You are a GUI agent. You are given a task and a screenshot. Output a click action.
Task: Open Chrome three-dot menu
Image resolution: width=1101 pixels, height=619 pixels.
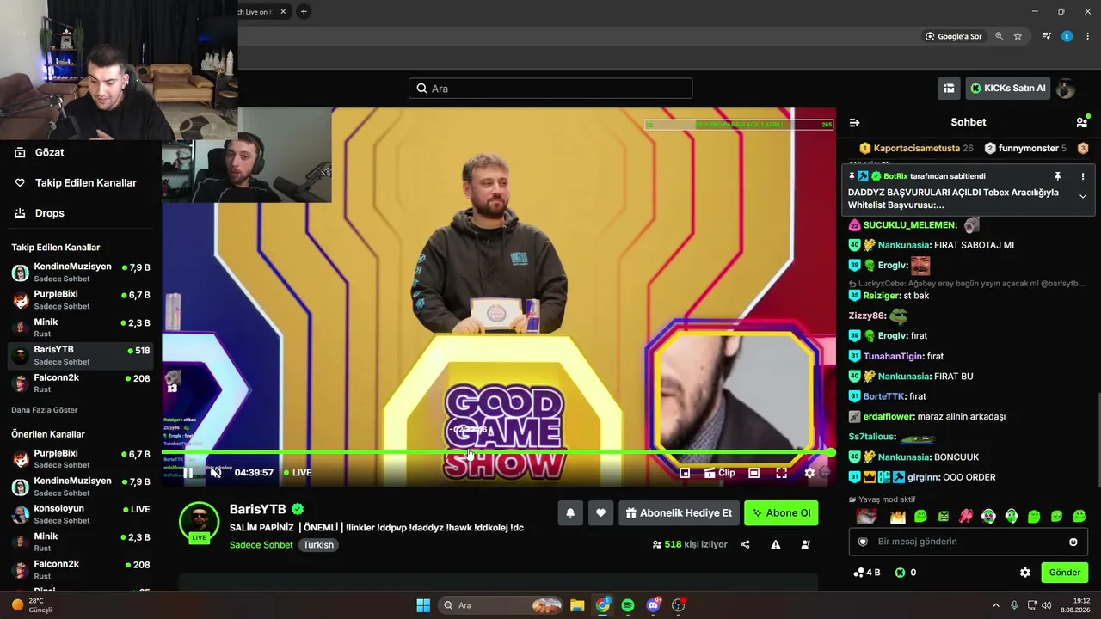pyautogui.click(x=1088, y=36)
